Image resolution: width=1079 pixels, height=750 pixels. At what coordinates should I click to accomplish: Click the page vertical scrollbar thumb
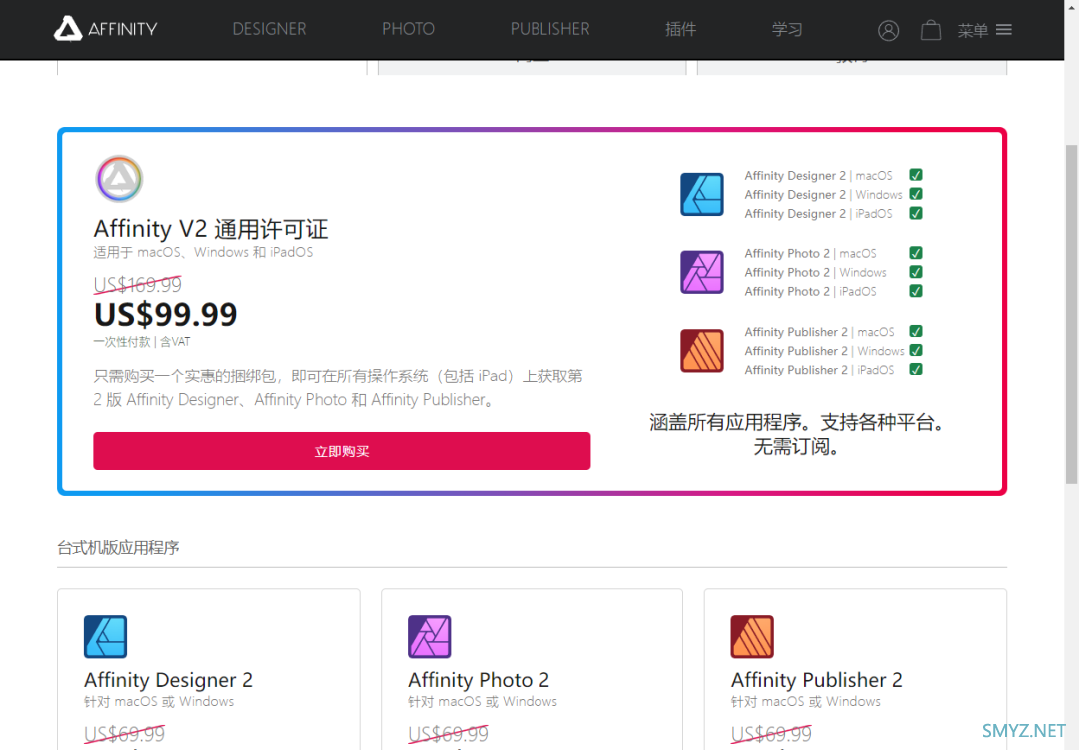1071,314
